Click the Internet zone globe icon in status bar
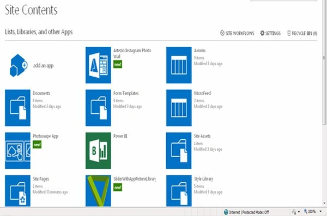The height and width of the screenshot is (216, 327). tap(226, 212)
